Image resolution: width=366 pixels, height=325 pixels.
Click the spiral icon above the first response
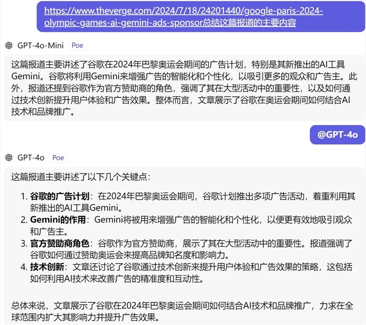click(9, 45)
